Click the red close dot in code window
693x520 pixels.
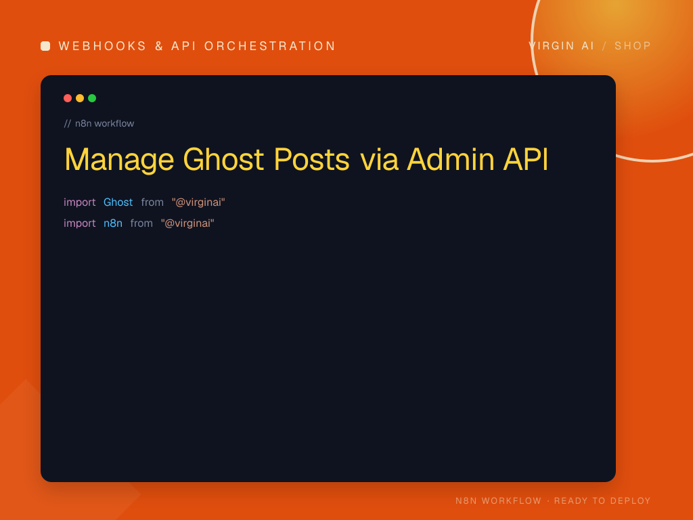(68, 98)
